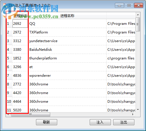The height and width of the screenshot is (131, 146).
Task: Click the horizontal scrollbar left arrow
Action: [8, 115]
